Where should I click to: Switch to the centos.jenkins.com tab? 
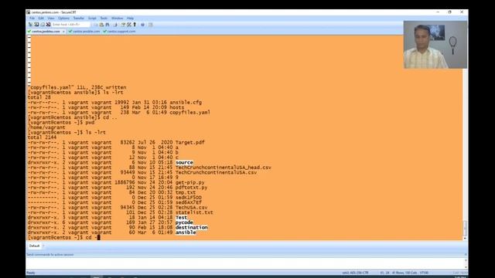point(46,32)
